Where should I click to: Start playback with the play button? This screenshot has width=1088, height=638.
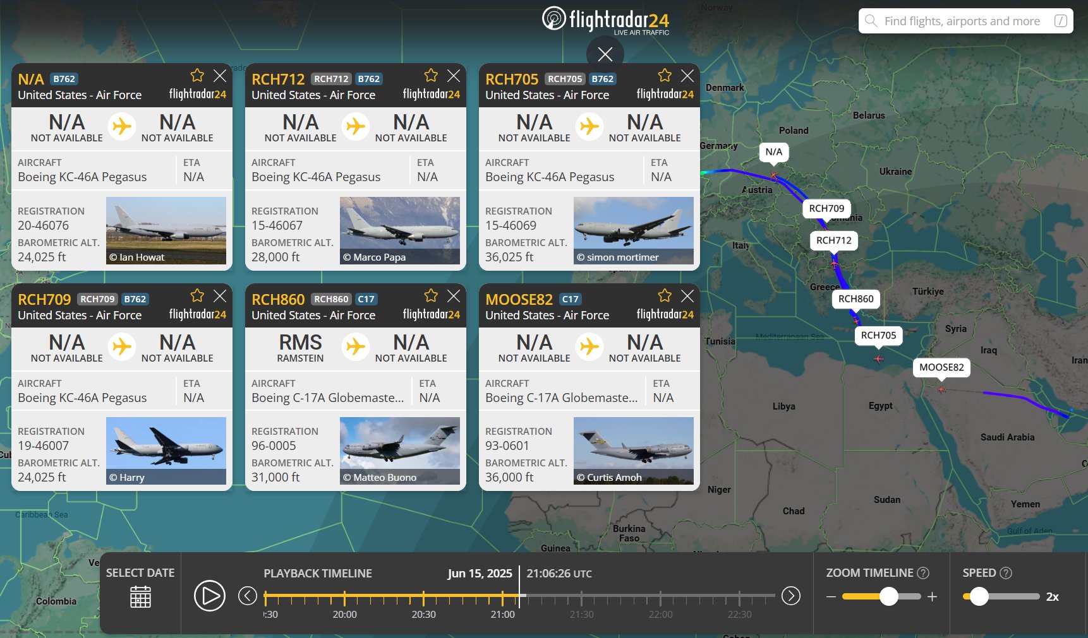(x=210, y=596)
